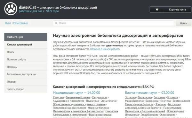Open the 'Биотехнология' link
The width and height of the screenshot is (192, 118).
[x=181, y=101]
